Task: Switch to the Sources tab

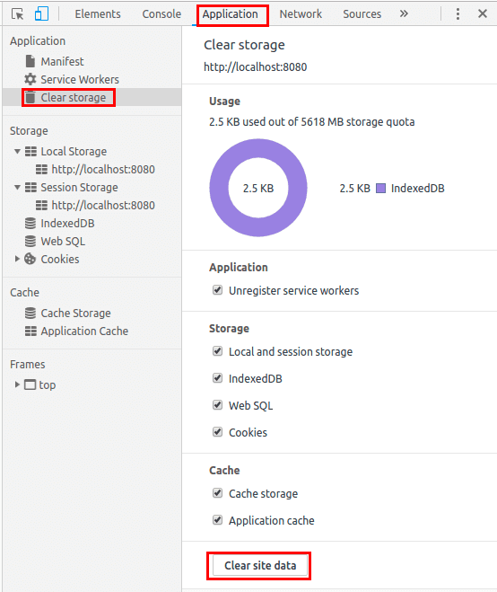Action: [x=362, y=14]
